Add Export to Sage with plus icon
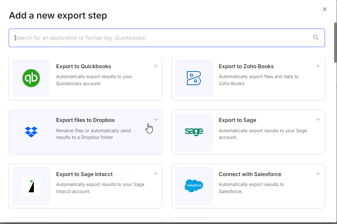 [x=318, y=119]
